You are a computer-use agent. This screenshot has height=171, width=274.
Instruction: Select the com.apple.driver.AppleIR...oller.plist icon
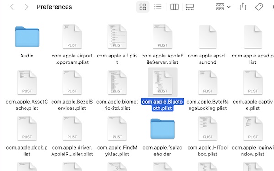[72, 129]
